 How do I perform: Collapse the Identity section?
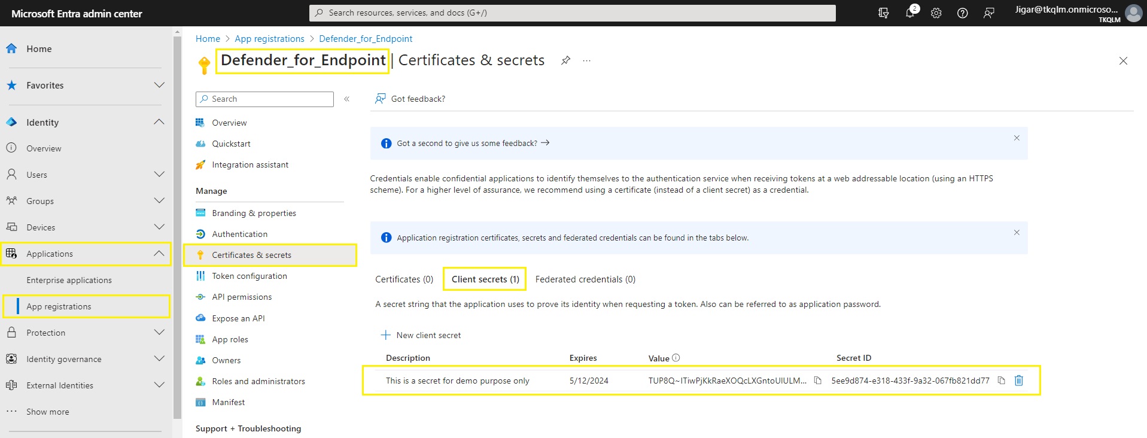159,122
